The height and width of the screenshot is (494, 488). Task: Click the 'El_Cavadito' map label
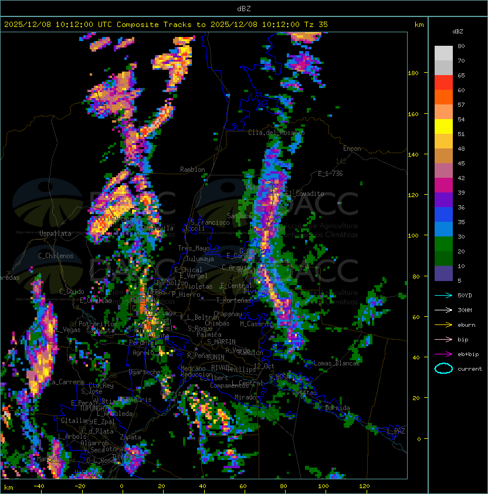click(305, 194)
